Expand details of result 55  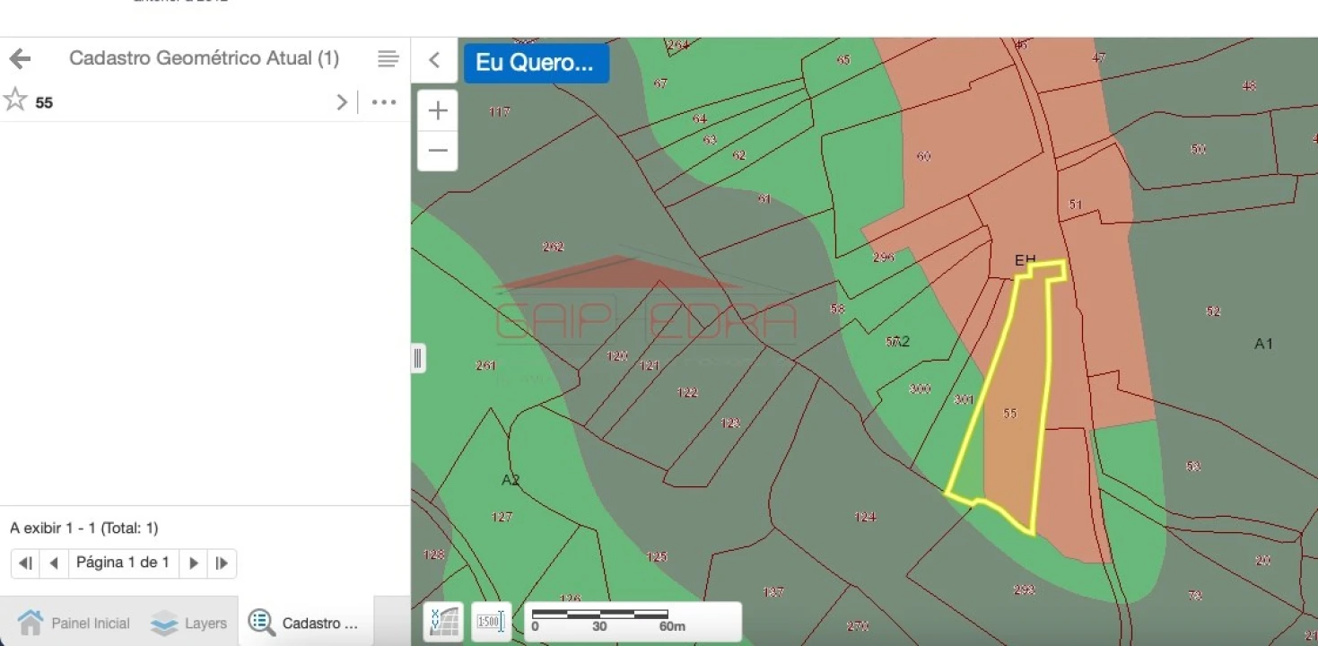coord(341,102)
